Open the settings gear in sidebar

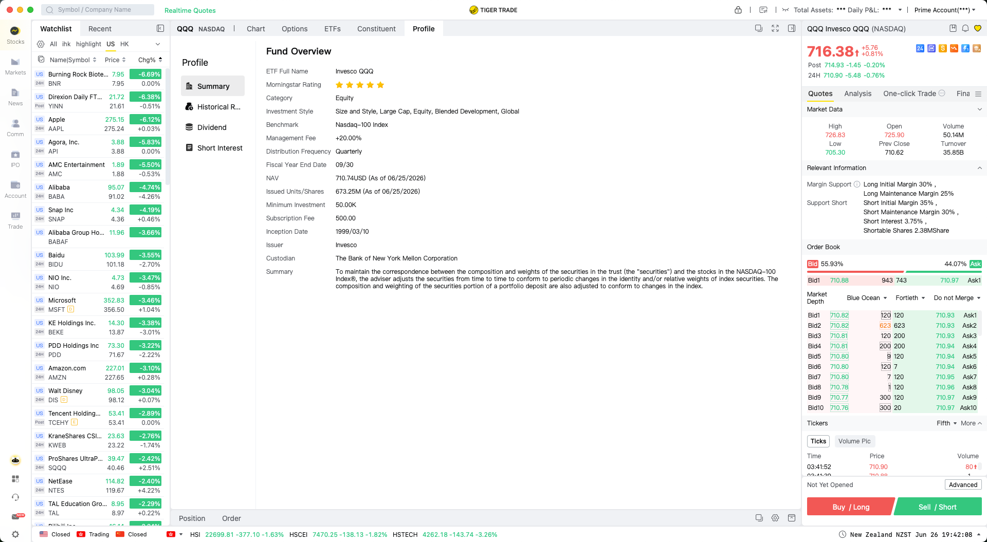(15, 534)
